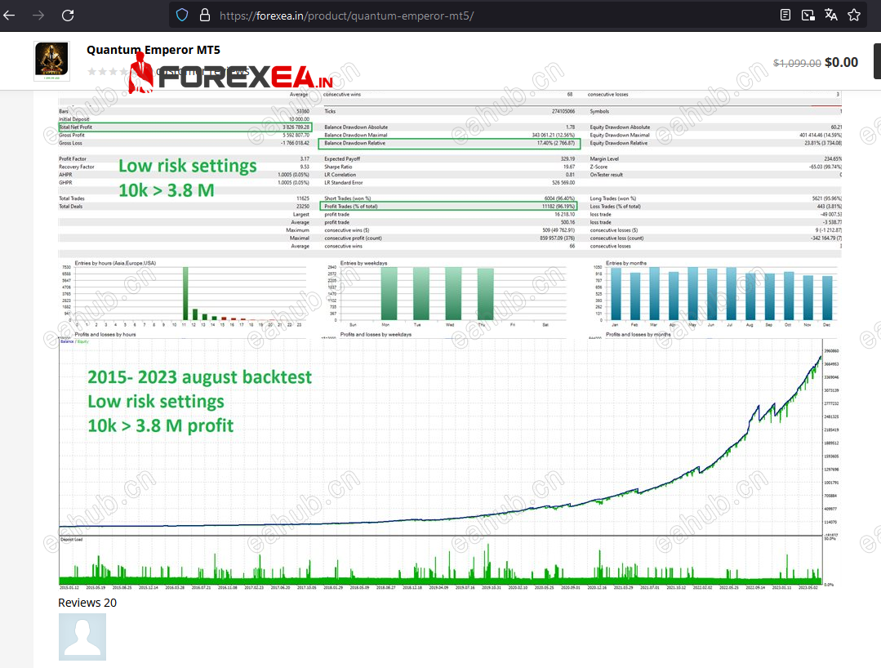Click the Equity Drawdown Maximal row
Image resolution: width=881 pixels, height=668 pixels.
point(715,136)
